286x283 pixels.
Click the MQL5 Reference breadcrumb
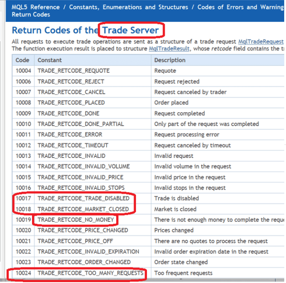(36, 7)
